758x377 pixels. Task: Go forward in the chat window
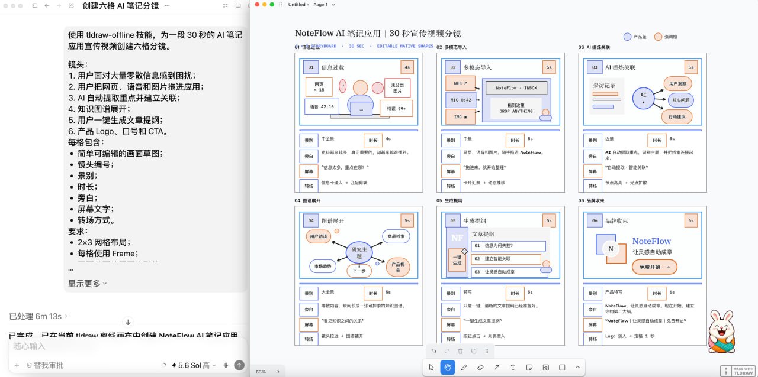(58, 5)
